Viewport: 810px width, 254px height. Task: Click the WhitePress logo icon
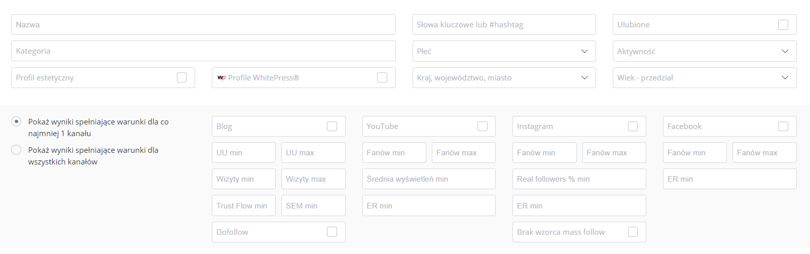(221, 77)
